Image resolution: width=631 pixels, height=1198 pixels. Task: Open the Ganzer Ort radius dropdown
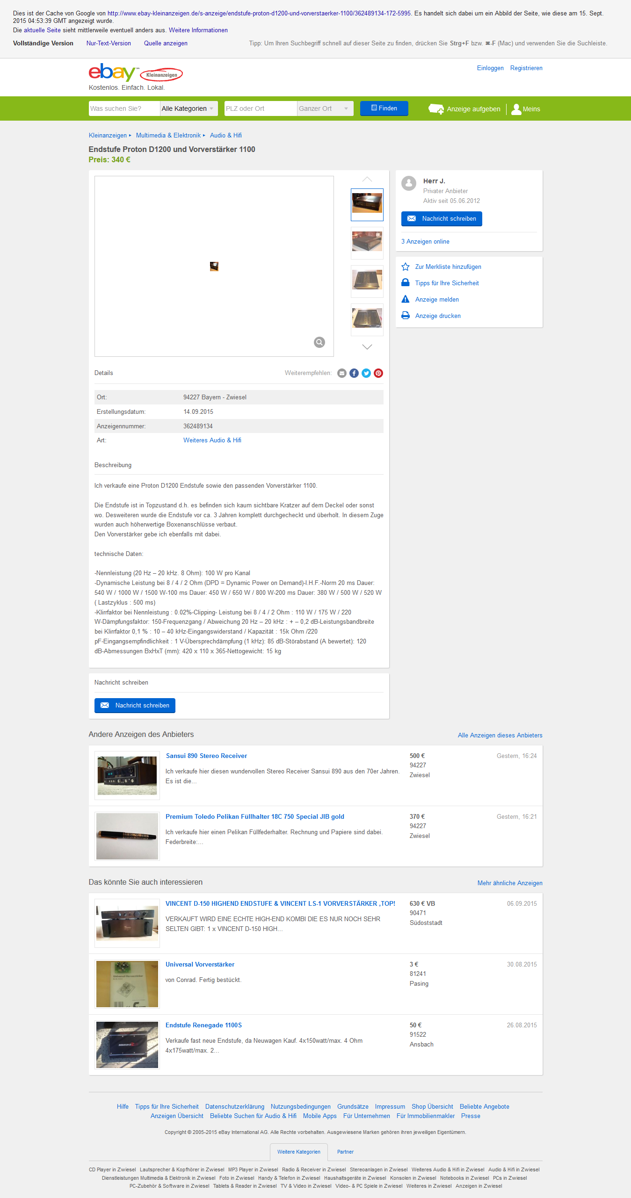[x=325, y=108]
